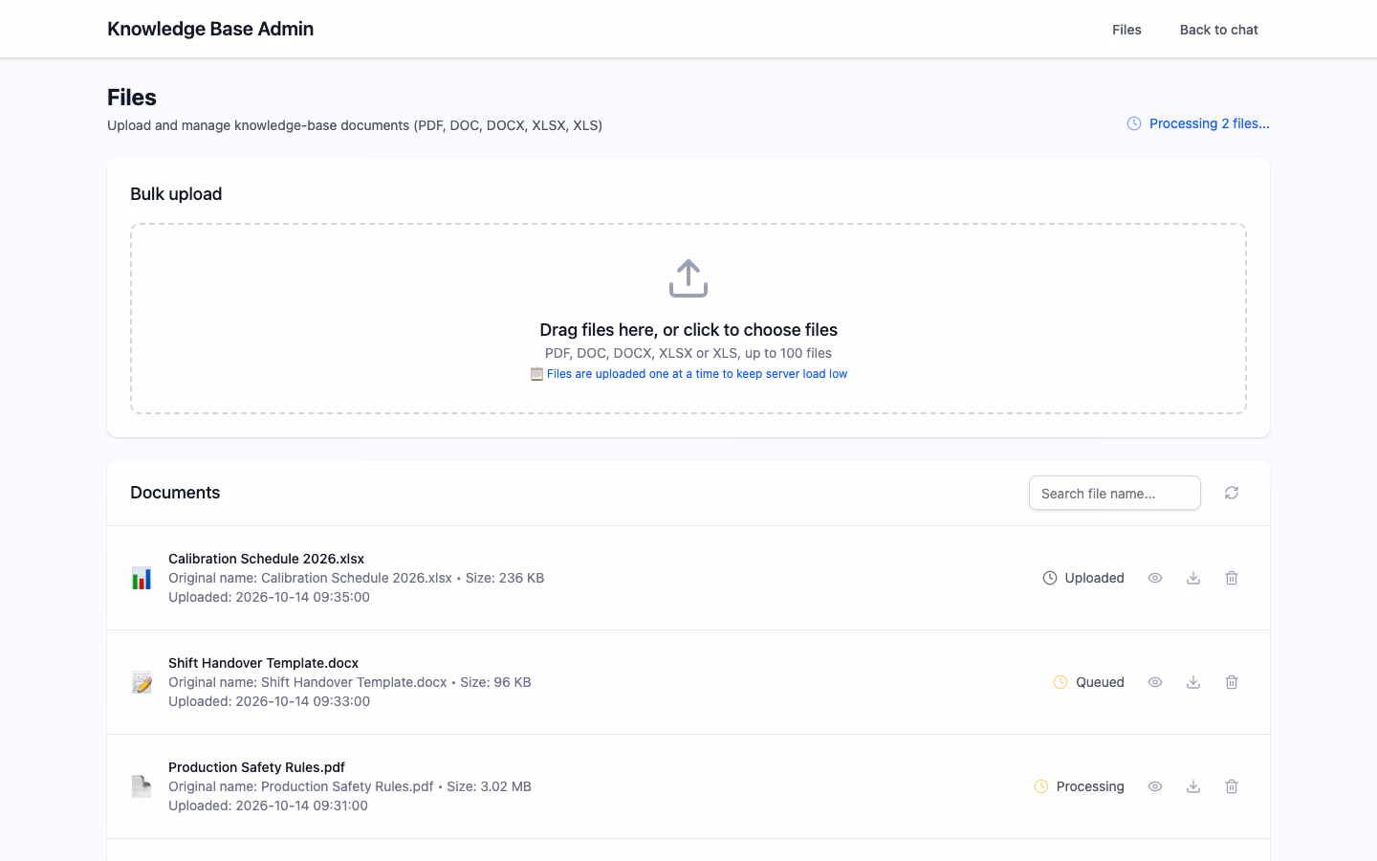Click the PDF file icon for Production Safety Rules

tap(142, 786)
